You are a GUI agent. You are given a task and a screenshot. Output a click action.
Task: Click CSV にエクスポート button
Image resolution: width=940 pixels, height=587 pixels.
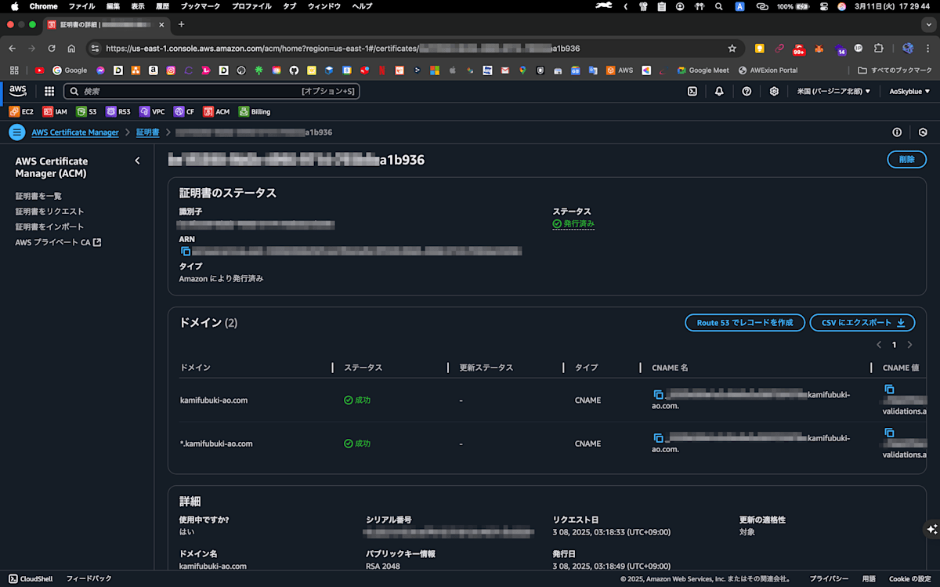(863, 322)
